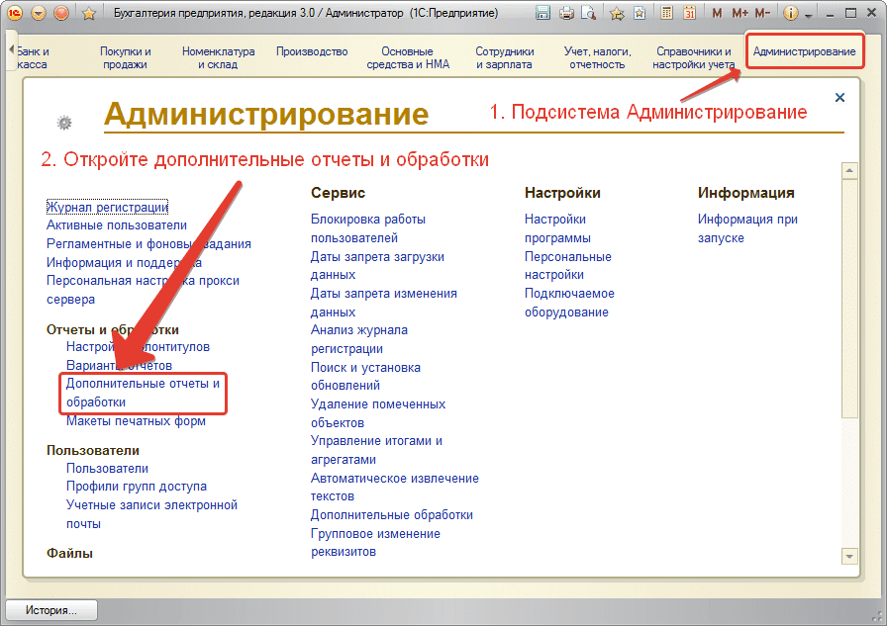The width and height of the screenshot is (887, 626).
Task: Open Дополнительные отчеты и обработки link
Action: tap(144, 393)
